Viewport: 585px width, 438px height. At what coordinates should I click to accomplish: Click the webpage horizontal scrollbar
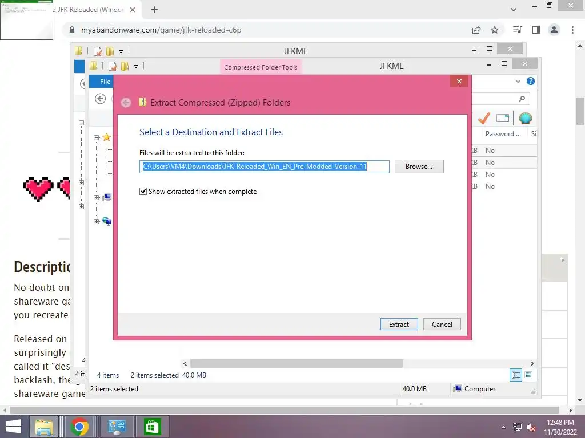(285, 411)
